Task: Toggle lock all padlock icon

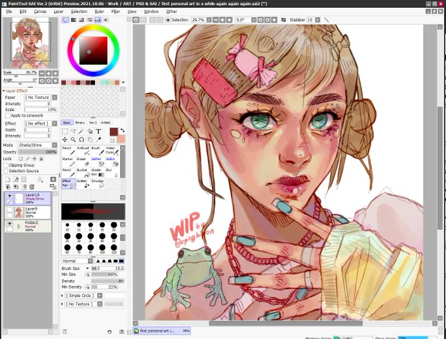Action: click(x=41, y=159)
